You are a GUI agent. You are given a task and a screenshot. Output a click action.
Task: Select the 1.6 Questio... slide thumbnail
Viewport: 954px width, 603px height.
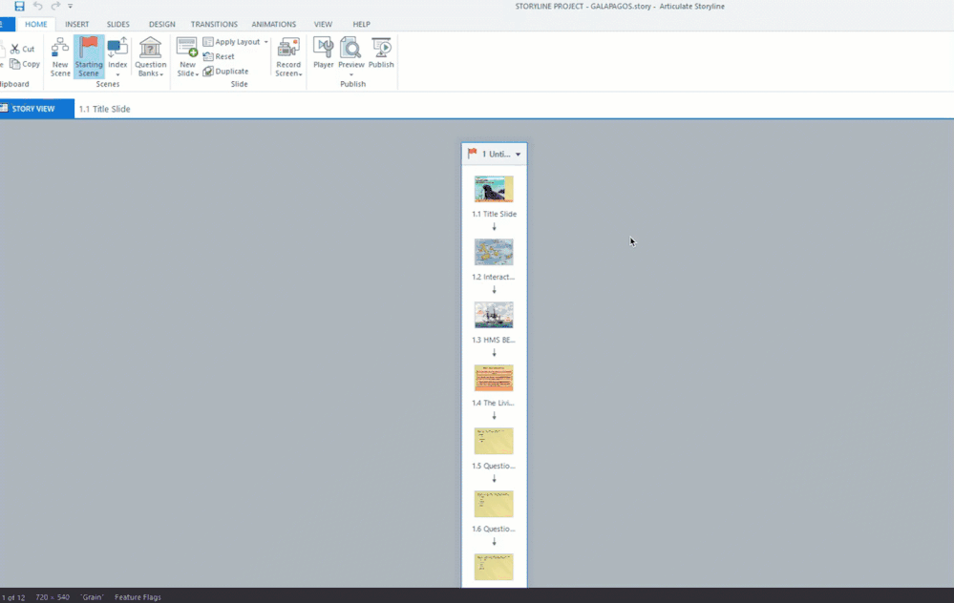tap(494, 504)
